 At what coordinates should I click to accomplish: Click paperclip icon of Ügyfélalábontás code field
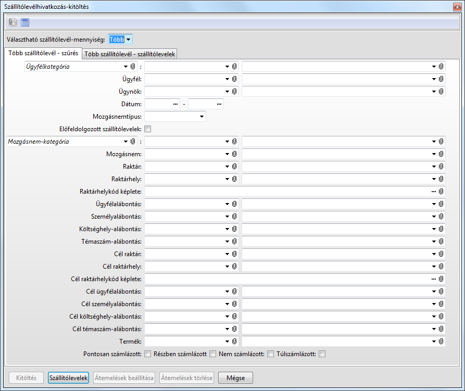click(234, 204)
